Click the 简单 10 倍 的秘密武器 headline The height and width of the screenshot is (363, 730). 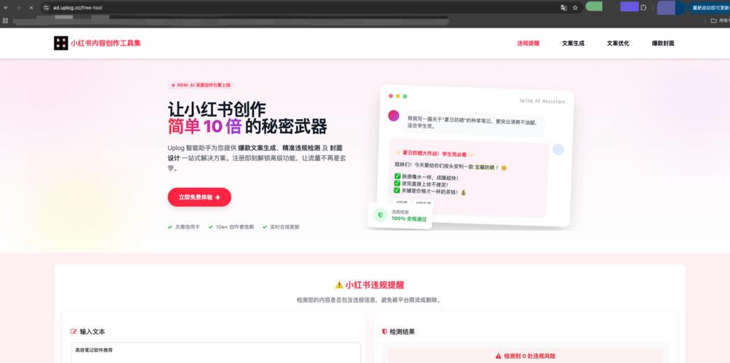[247, 127]
